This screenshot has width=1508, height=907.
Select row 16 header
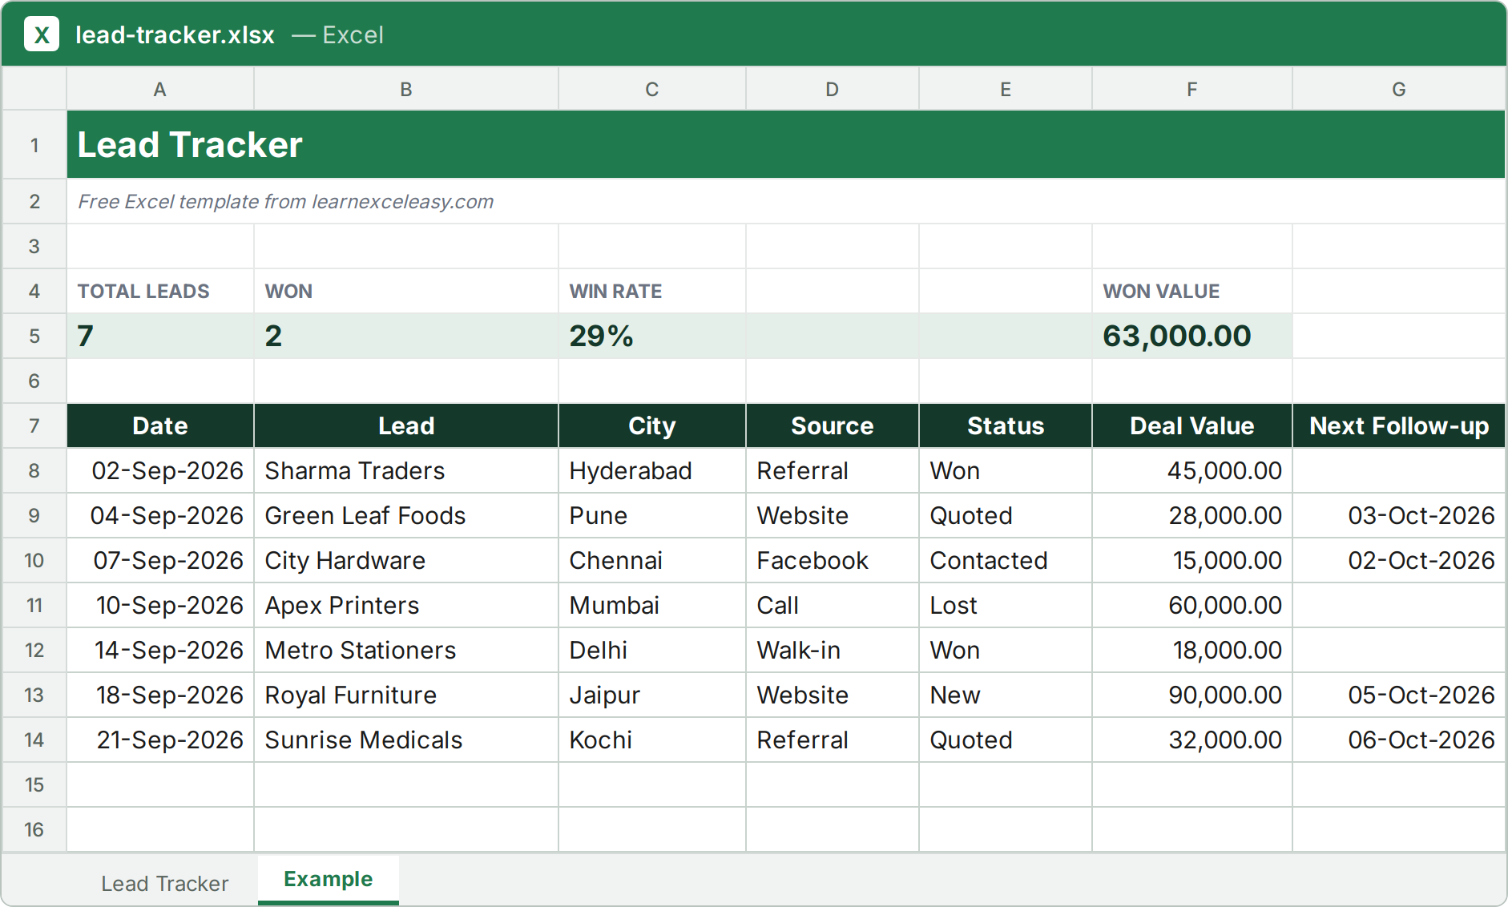tap(34, 829)
